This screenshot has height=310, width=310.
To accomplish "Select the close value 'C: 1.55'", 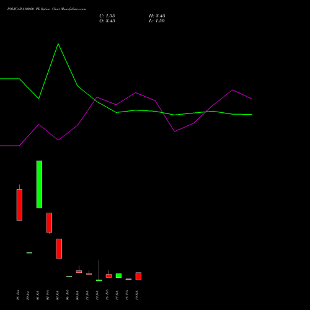I will tap(107, 16).
